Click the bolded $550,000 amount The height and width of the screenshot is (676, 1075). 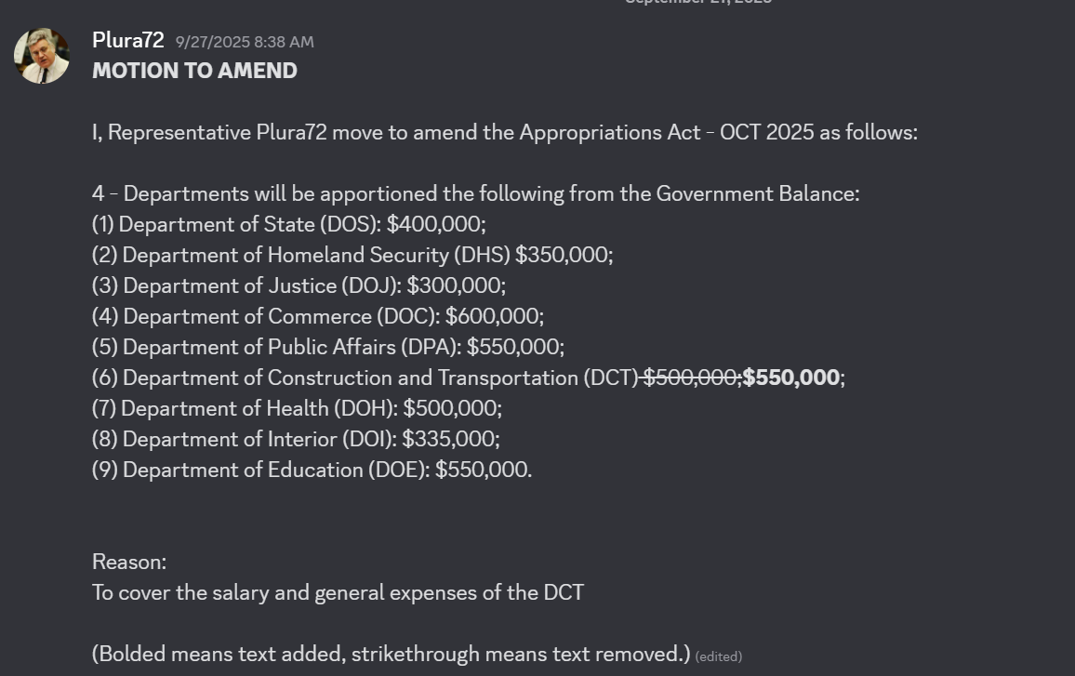[x=791, y=378]
